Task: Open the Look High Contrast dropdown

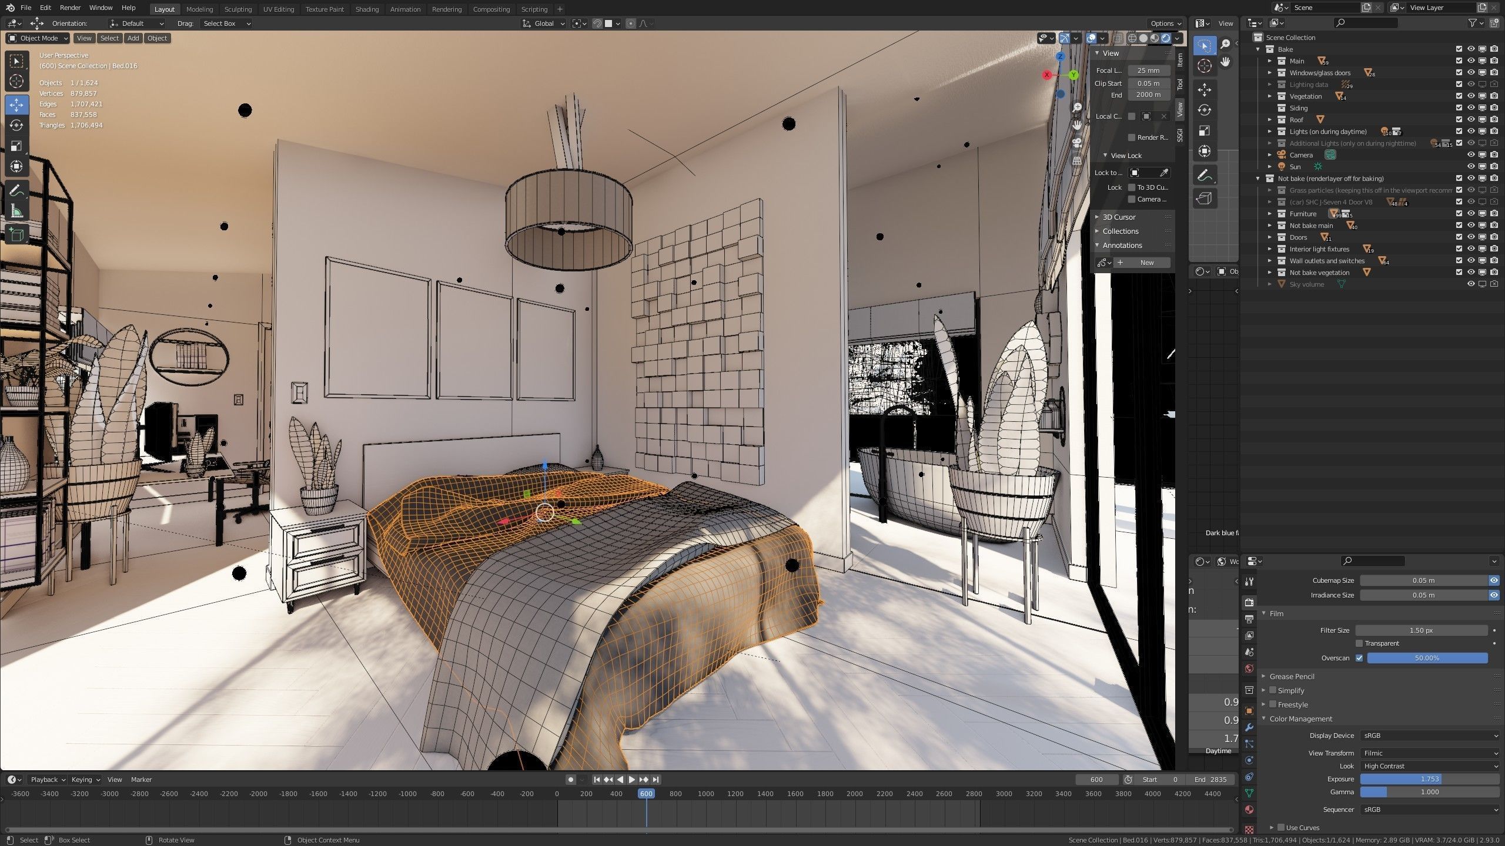Action: point(1430,766)
